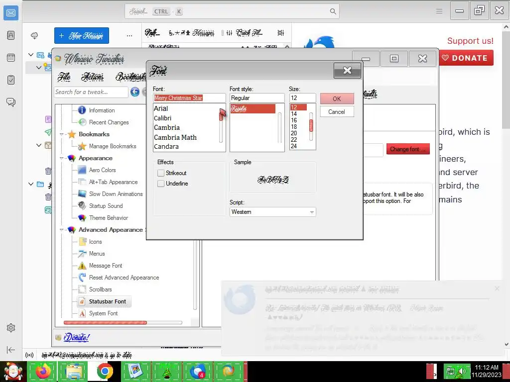Image resolution: width=510 pixels, height=382 pixels.
Task: Switch to Winaero Tweaker taskbar icon
Action: pos(228,371)
